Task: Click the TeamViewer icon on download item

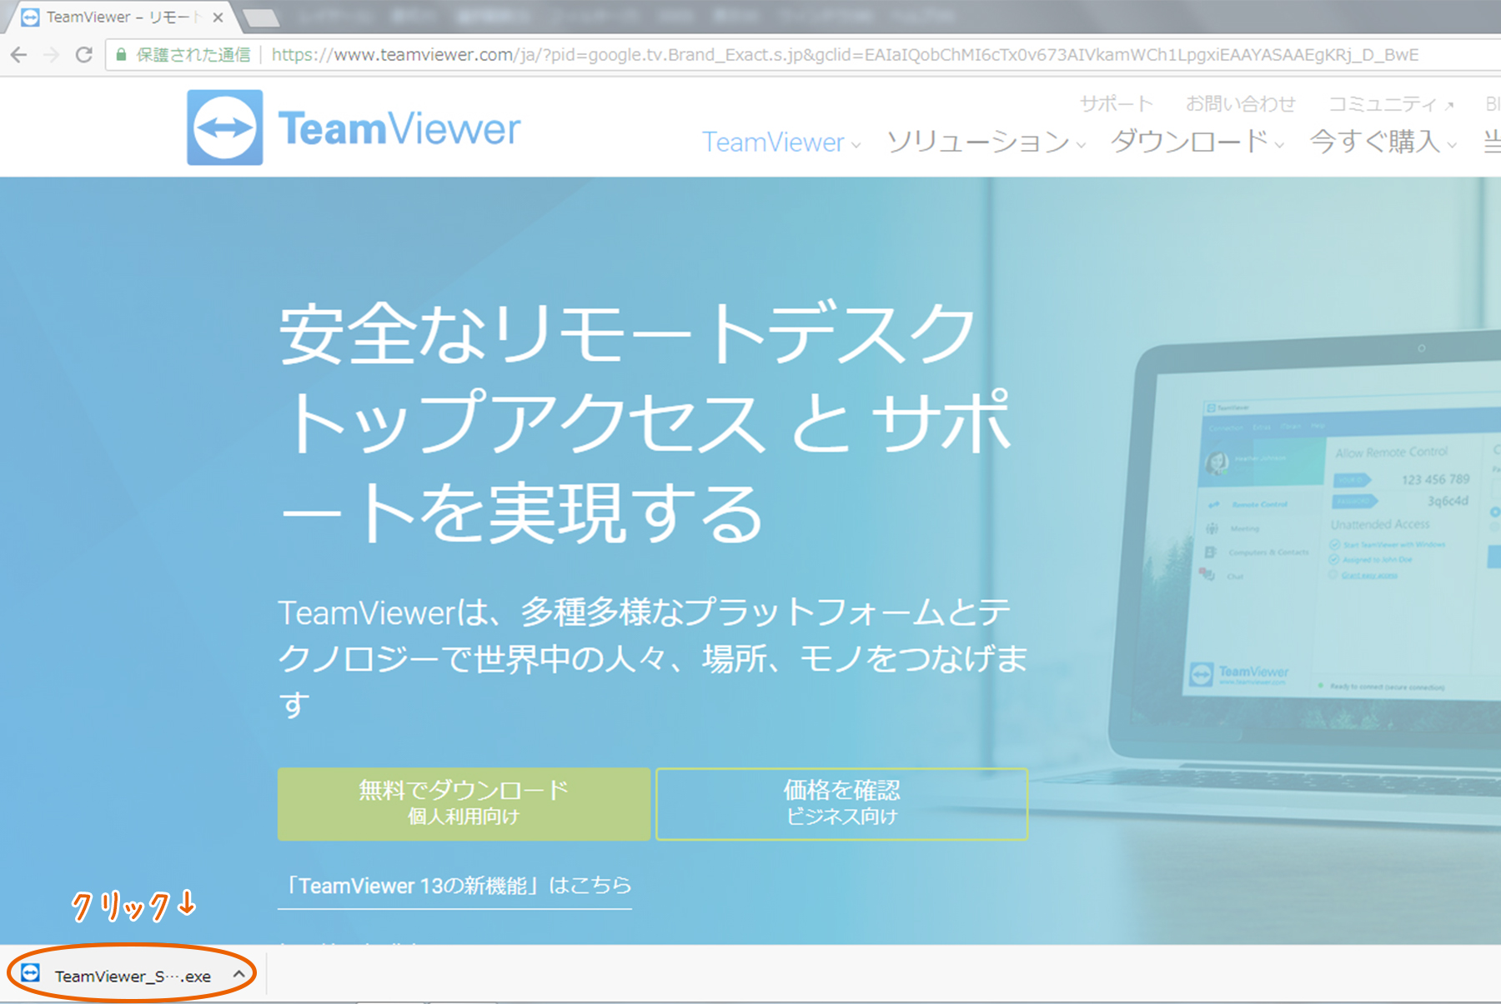Action: pyautogui.click(x=31, y=973)
